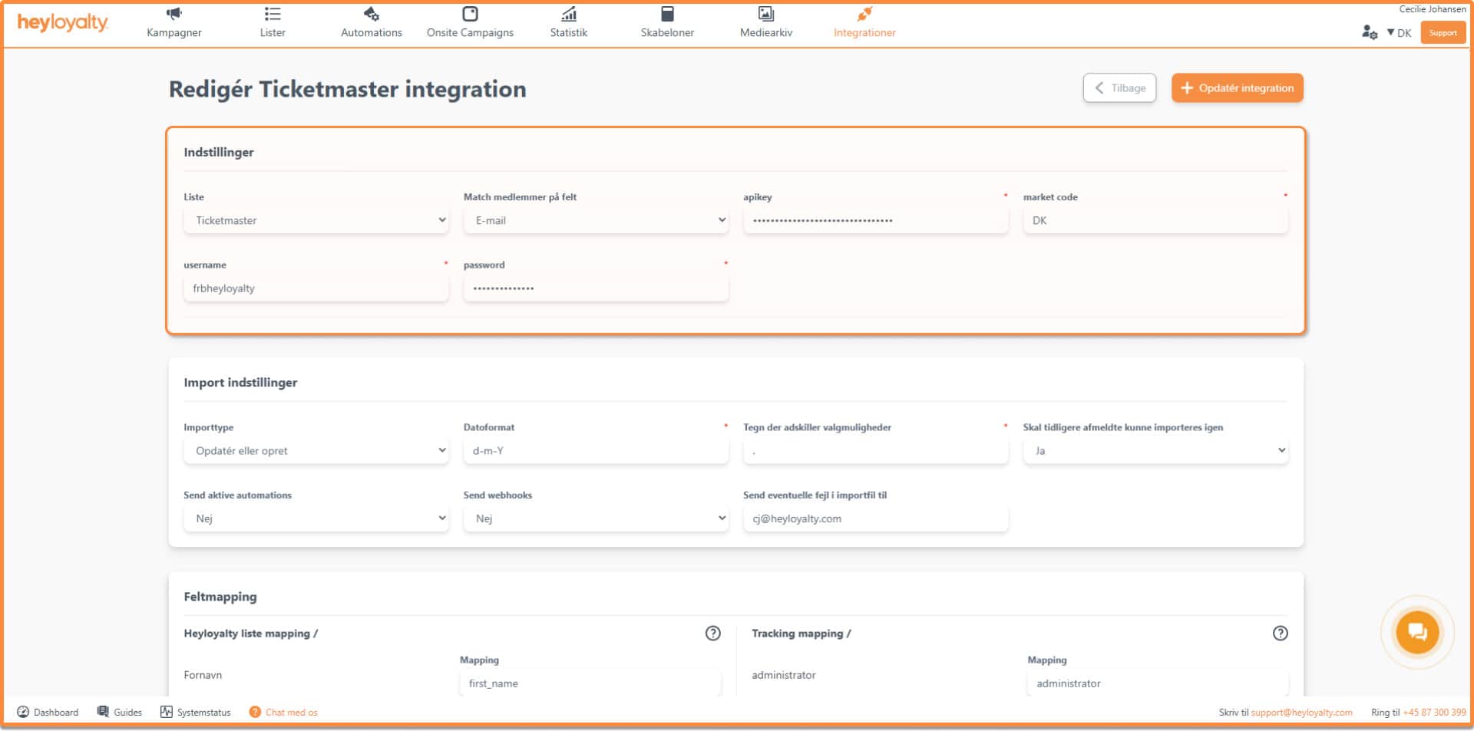Expand the Send webhooks dropdown
This screenshot has width=1474, height=731.
(x=595, y=519)
